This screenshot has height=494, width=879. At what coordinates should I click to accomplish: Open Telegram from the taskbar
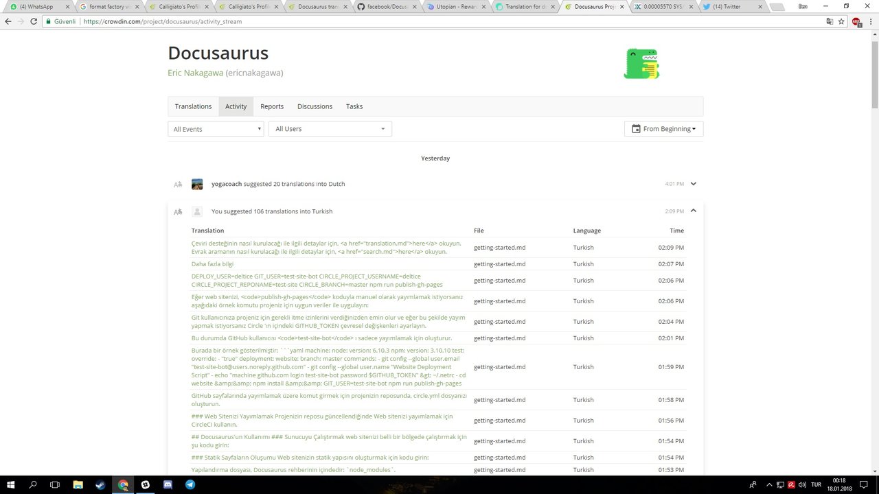(190, 484)
